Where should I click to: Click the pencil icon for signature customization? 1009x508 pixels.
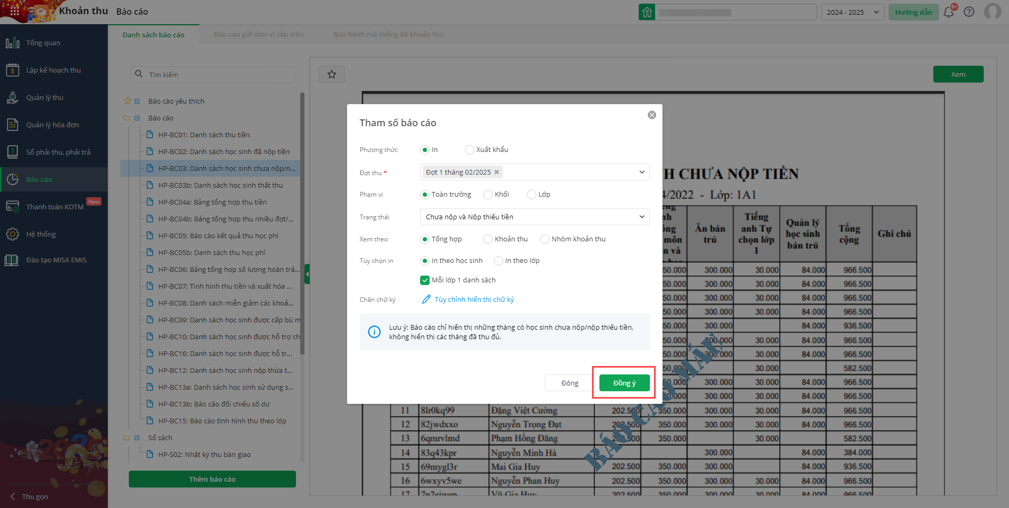click(x=426, y=299)
